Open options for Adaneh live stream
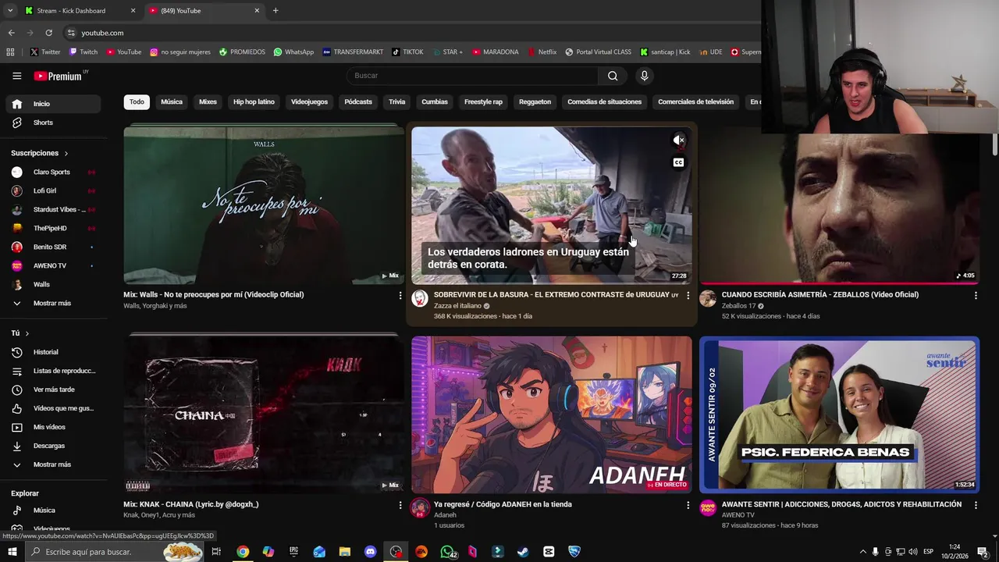The height and width of the screenshot is (562, 999). pyautogui.click(x=688, y=506)
